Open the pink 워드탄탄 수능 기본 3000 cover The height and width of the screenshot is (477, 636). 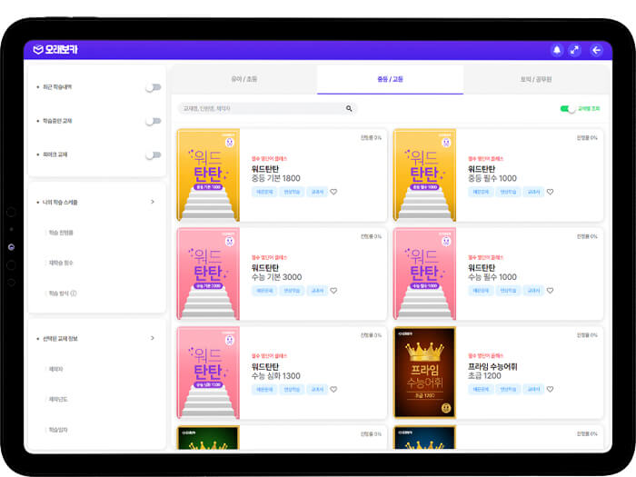[208, 273]
